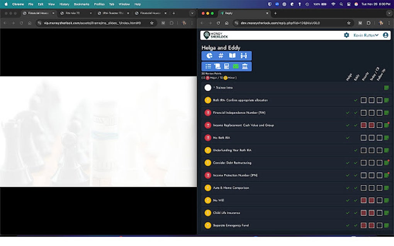The height and width of the screenshot is (246, 394).
Task: Check the Priority checkbox on the Roth IRA allocation row
Action: [x=363, y=100]
